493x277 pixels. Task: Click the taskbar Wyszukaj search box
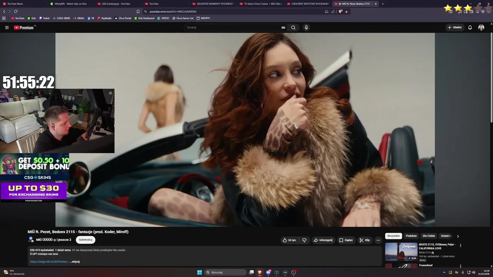coord(226,272)
